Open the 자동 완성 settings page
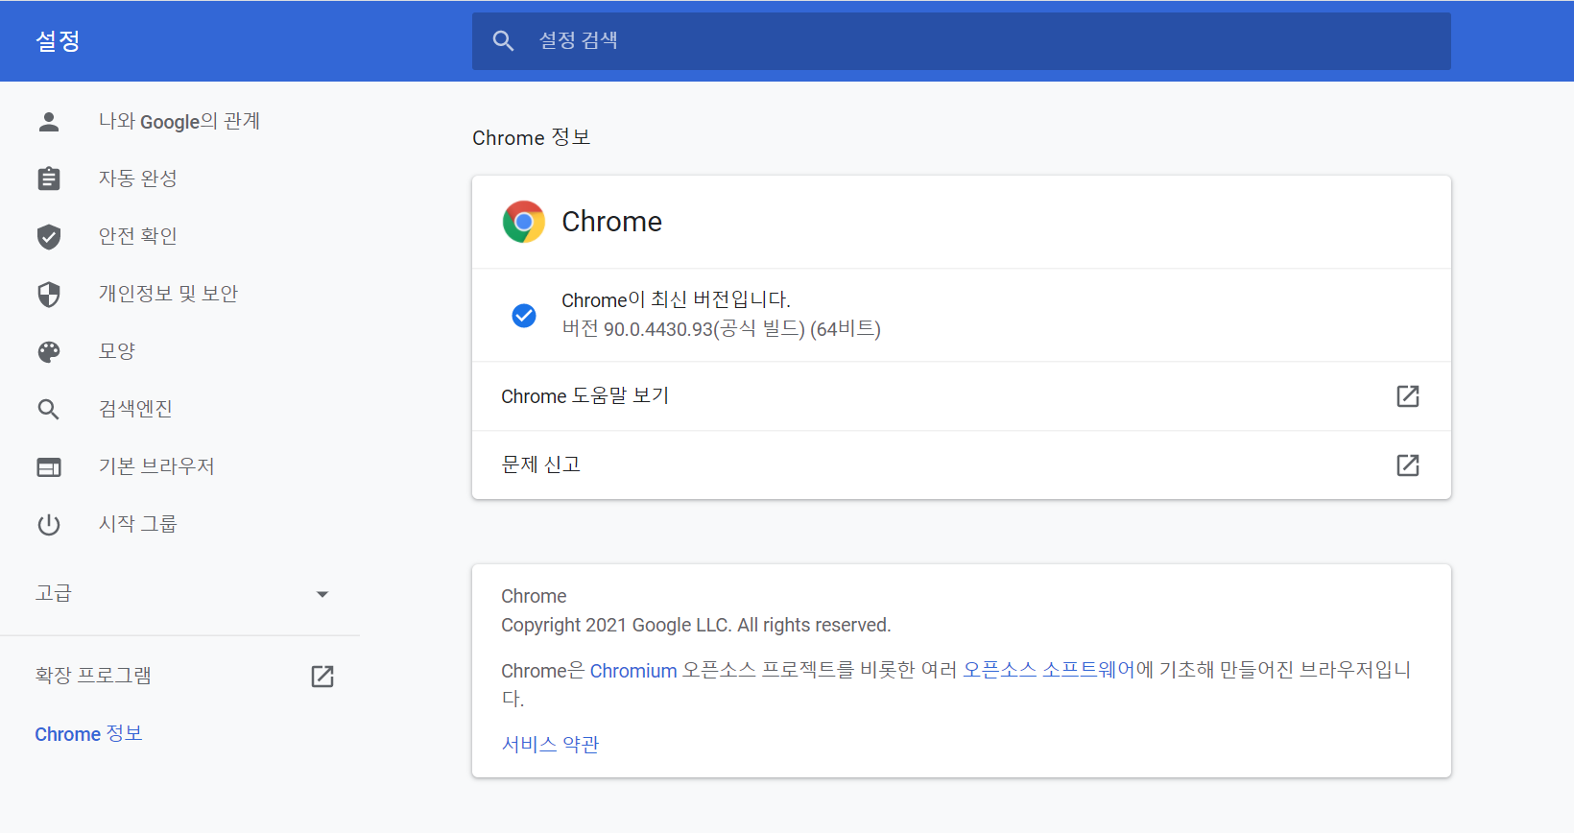 (138, 178)
